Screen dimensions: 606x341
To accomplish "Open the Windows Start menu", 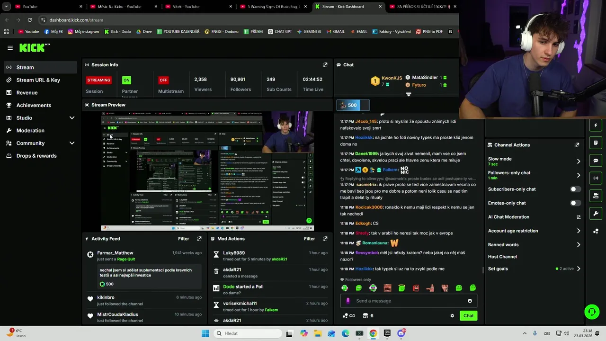I will [205, 333].
